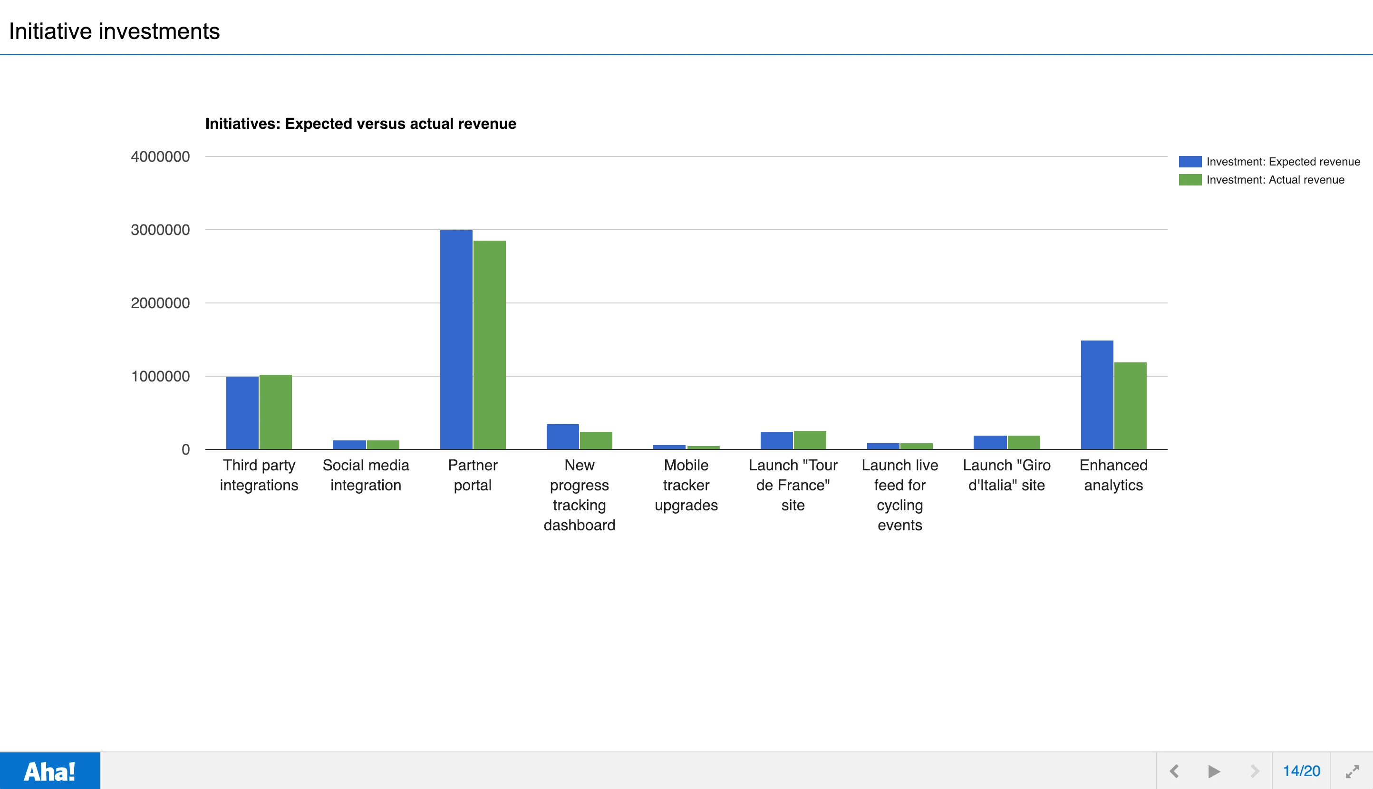Click Partner portal expected revenue blue bar
This screenshot has width=1373, height=789.
(x=456, y=339)
